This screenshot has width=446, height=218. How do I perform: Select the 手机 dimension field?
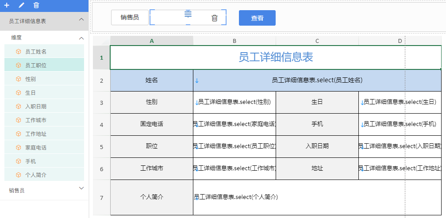(x=44, y=161)
